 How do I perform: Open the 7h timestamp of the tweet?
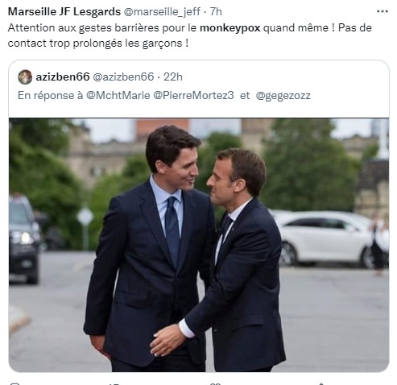tap(216, 11)
